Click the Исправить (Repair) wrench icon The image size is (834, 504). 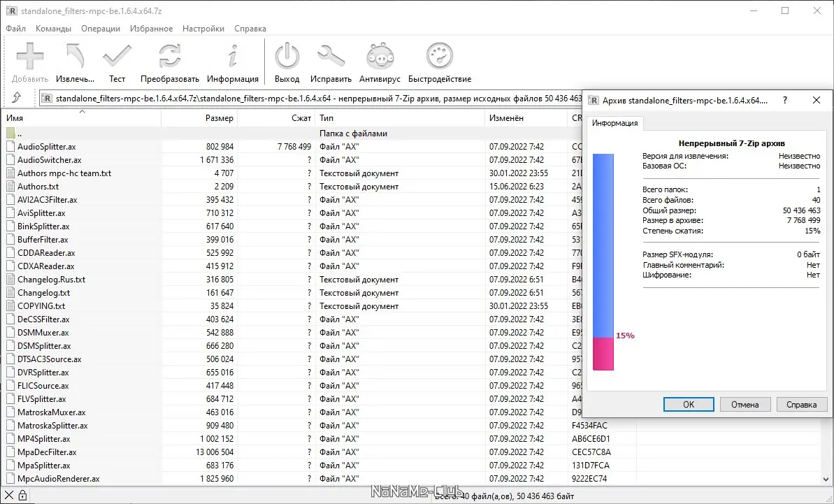(331, 56)
